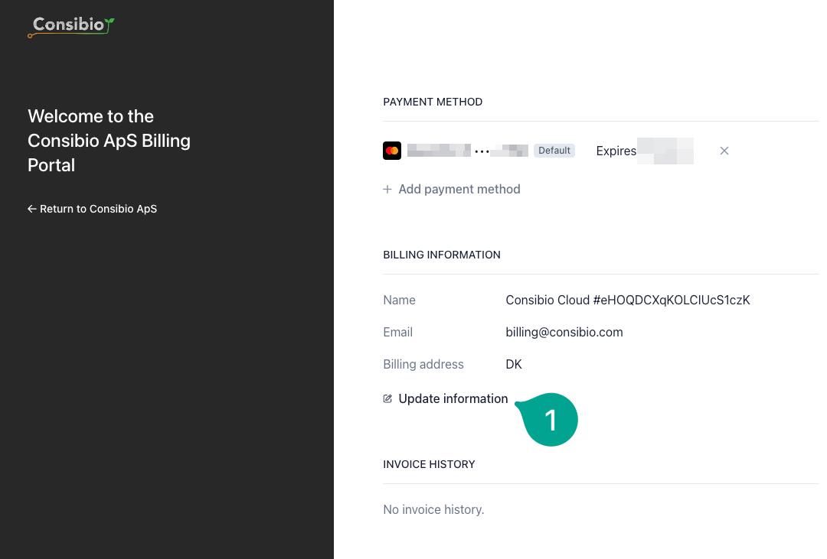Click the plus icon for adding payment
Viewport: 827px width, 559px height.
coord(387,189)
